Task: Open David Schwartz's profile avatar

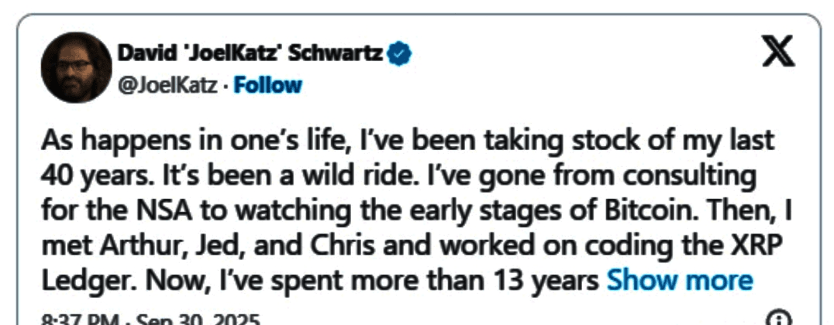Action: click(75, 67)
